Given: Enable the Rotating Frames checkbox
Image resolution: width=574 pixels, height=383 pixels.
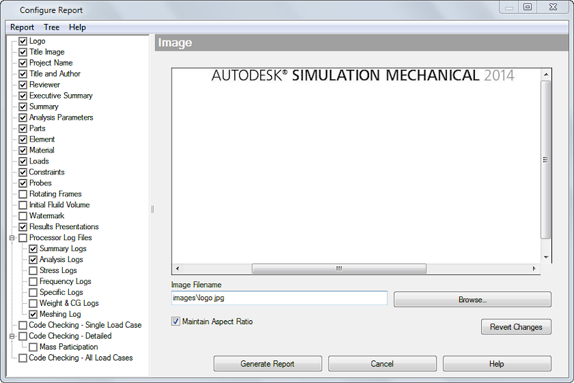Looking at the screenshot, I should click(x=23, y=194).
